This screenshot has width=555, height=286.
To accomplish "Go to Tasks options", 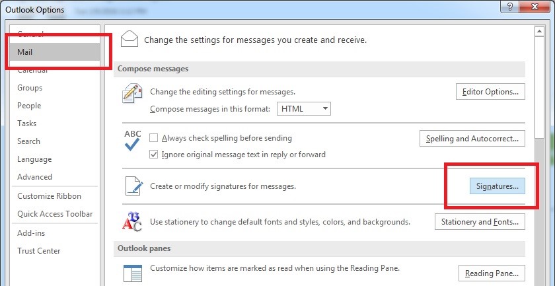I will (26, 123).
